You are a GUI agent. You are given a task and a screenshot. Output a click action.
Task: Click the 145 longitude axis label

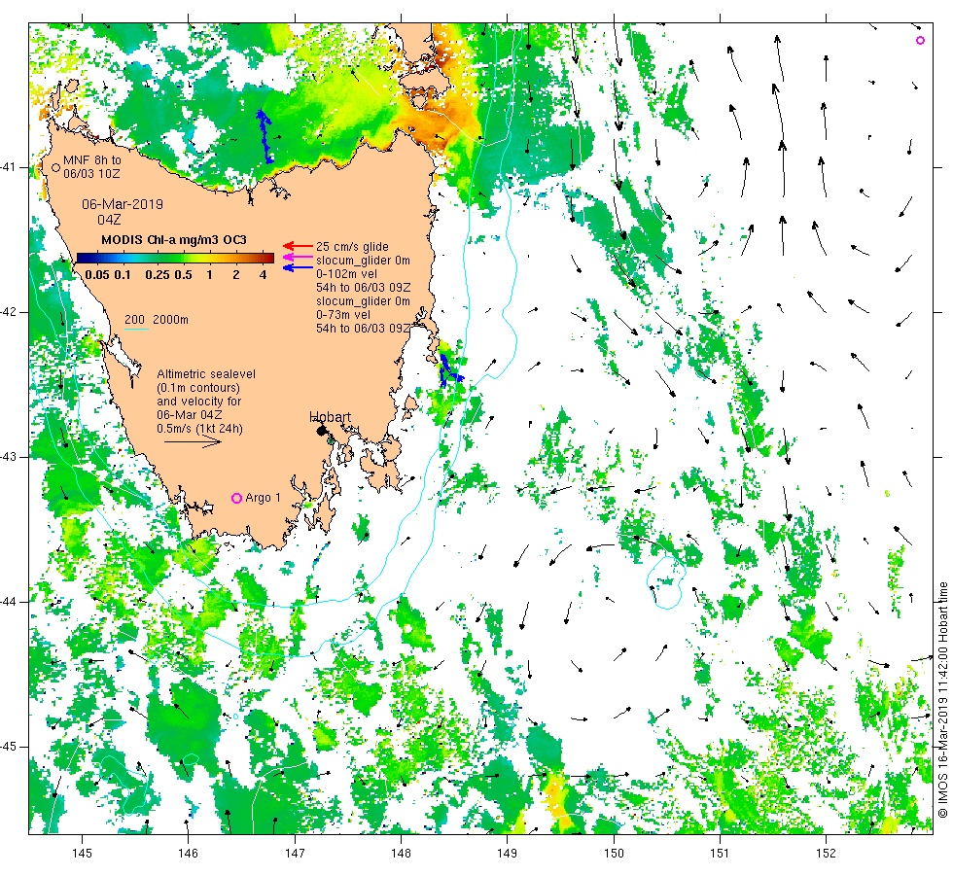(82, 854)
